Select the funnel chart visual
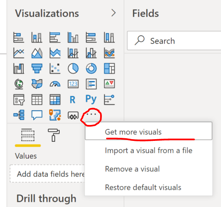This screenshot has width=221, height=207. coord(37,68)
